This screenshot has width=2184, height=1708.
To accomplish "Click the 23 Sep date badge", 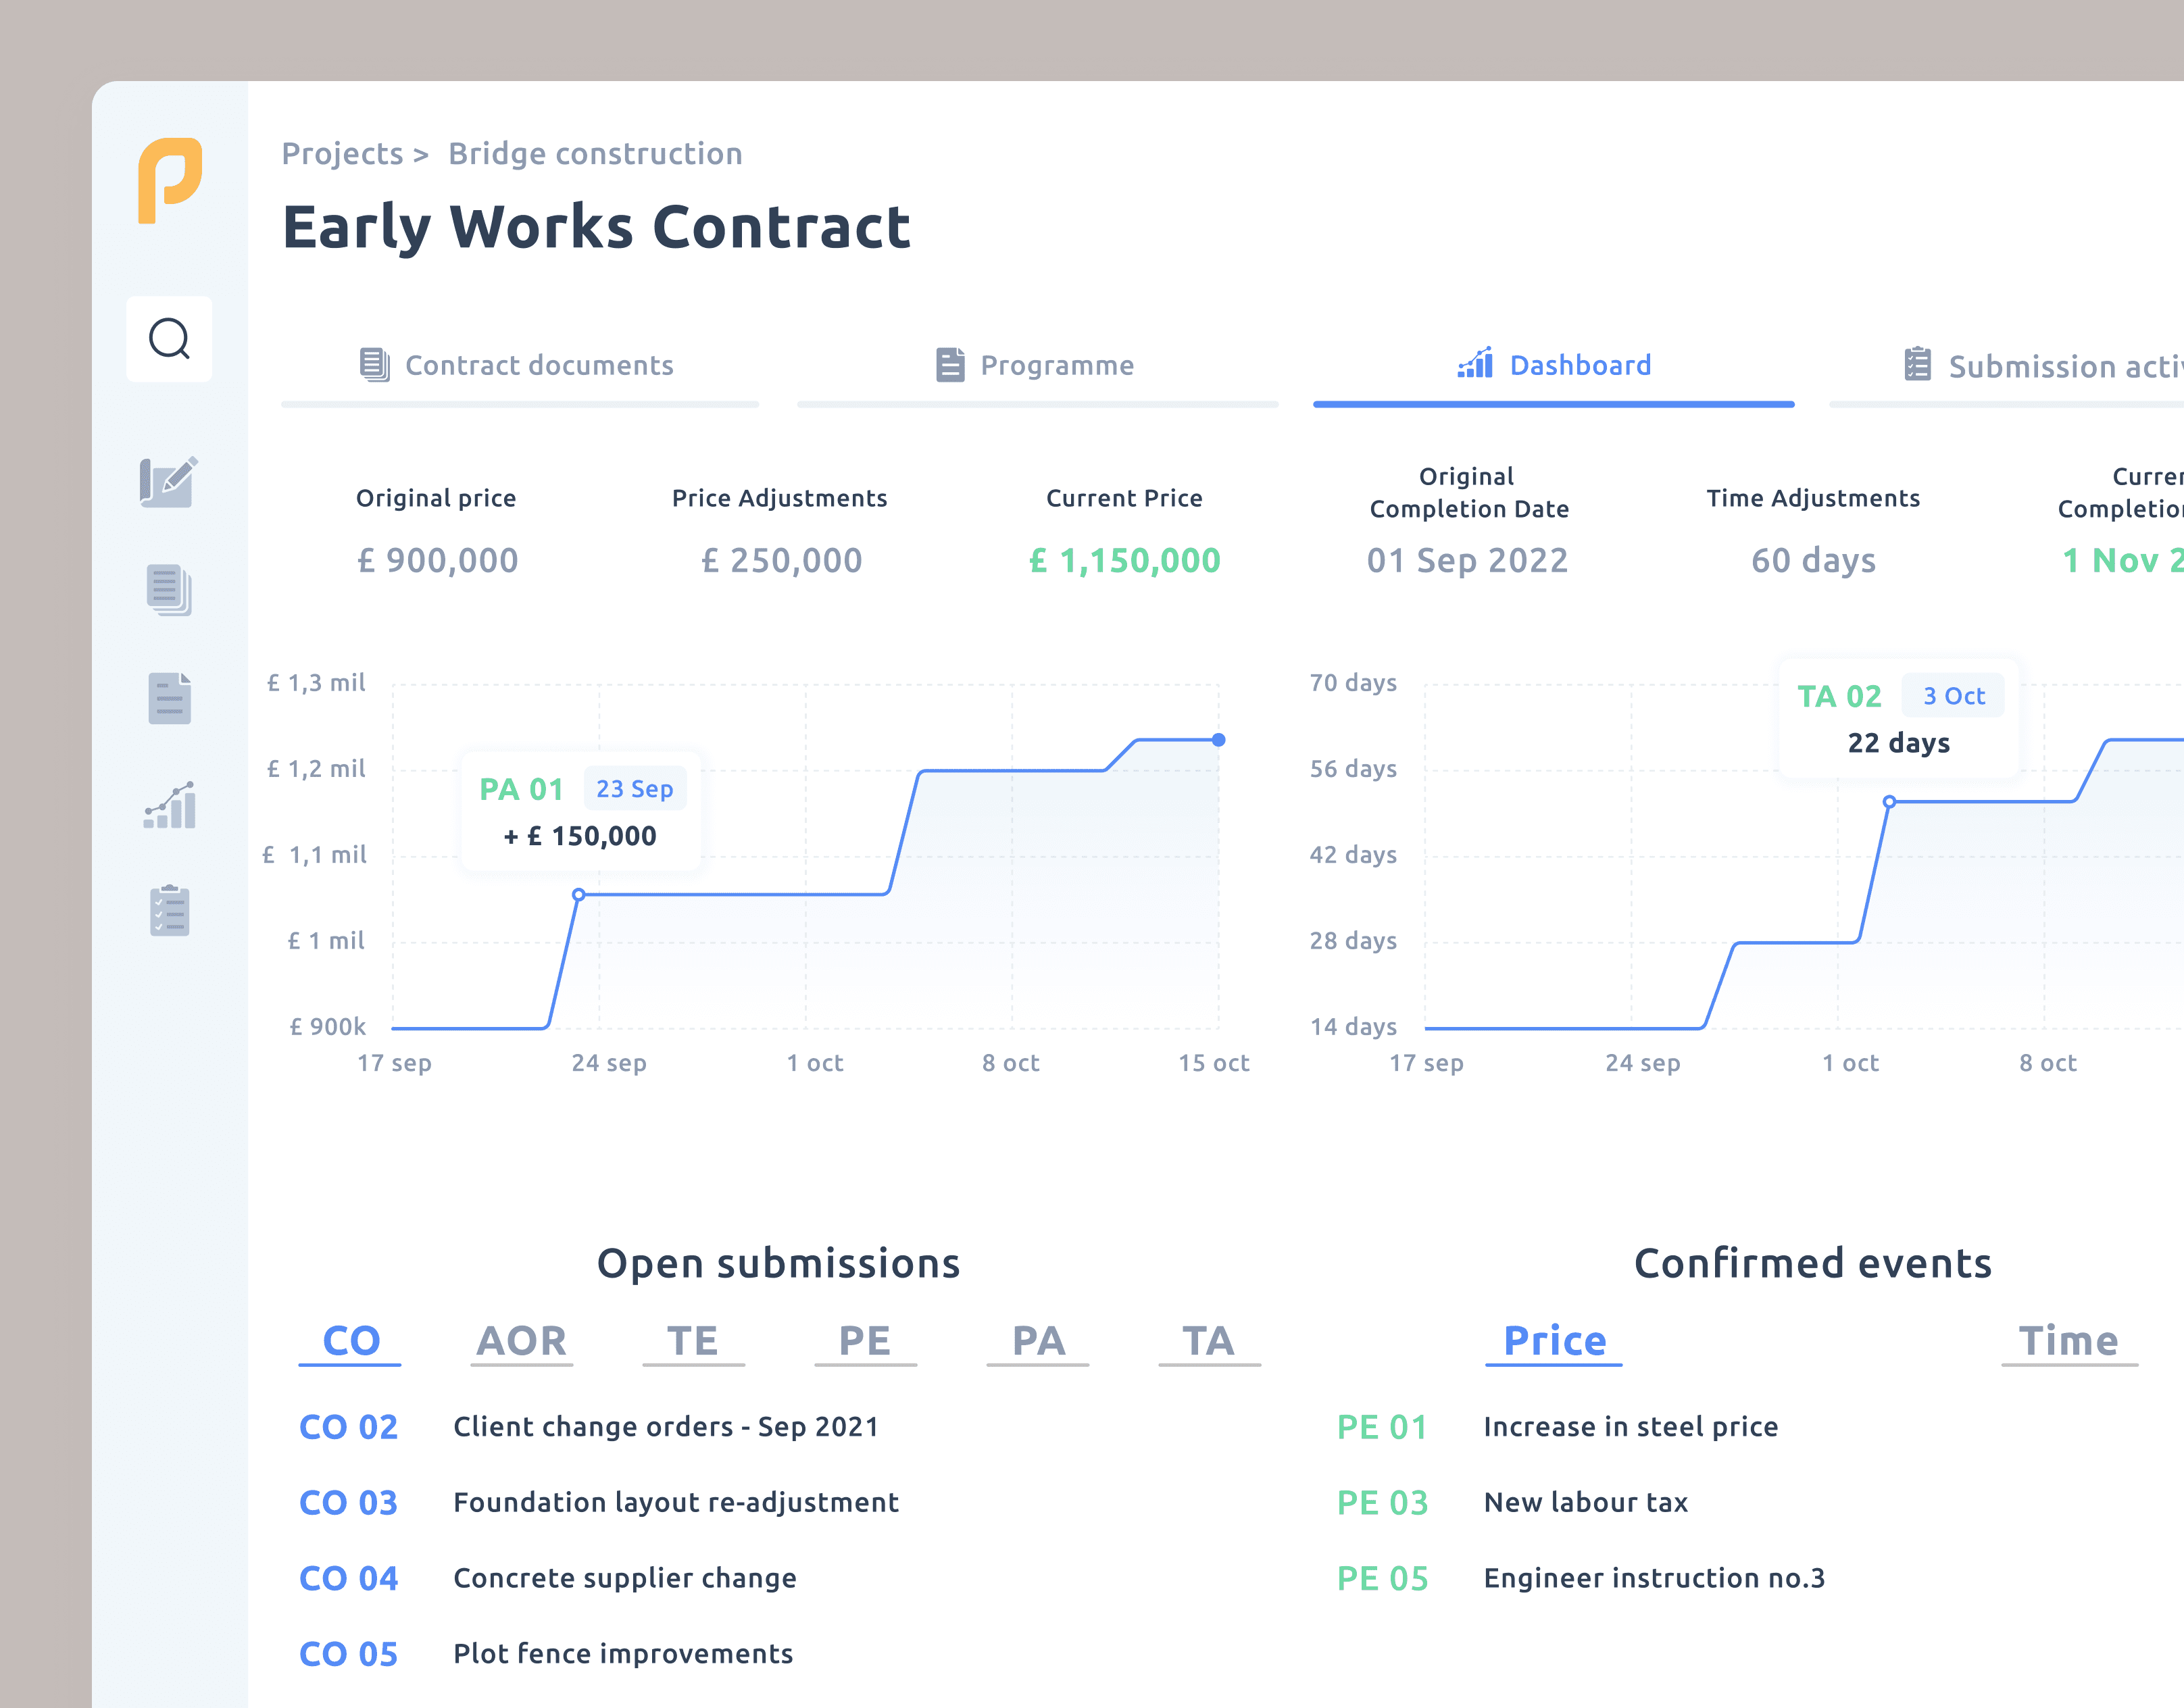I will click(x=635, y=789).
